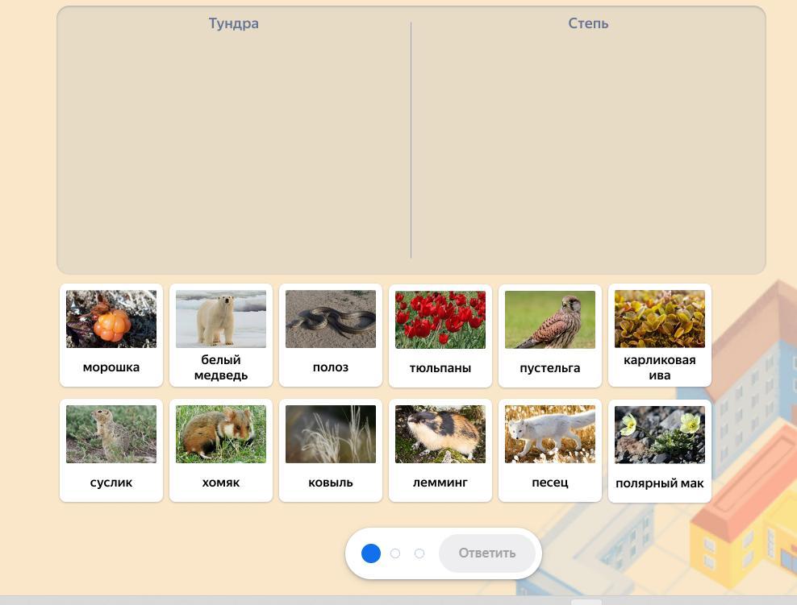Go to the third step dot

[419, 553]
